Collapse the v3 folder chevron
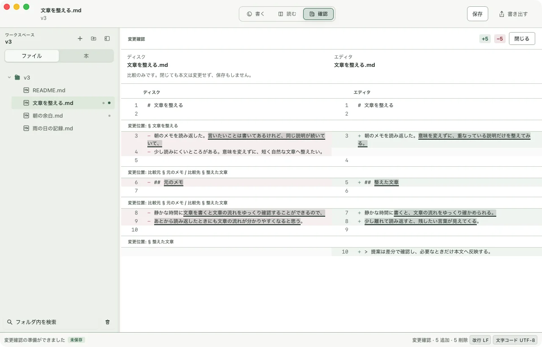Viewport: 542px width, 347px height. [9, 77]
